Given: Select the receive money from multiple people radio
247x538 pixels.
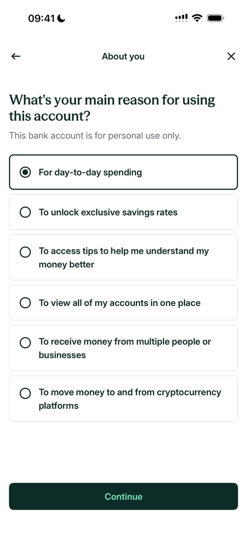Looking at the screenshot, I should point(25,343).
